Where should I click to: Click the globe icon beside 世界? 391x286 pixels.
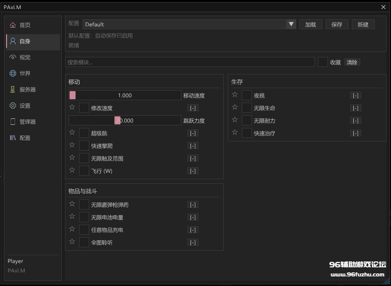[x=13, y=73]
